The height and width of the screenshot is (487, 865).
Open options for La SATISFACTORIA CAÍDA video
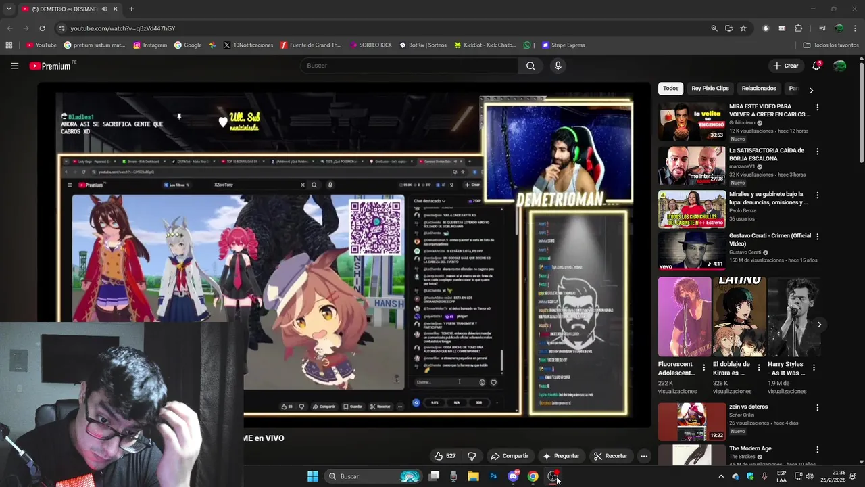tap(817, 152)
